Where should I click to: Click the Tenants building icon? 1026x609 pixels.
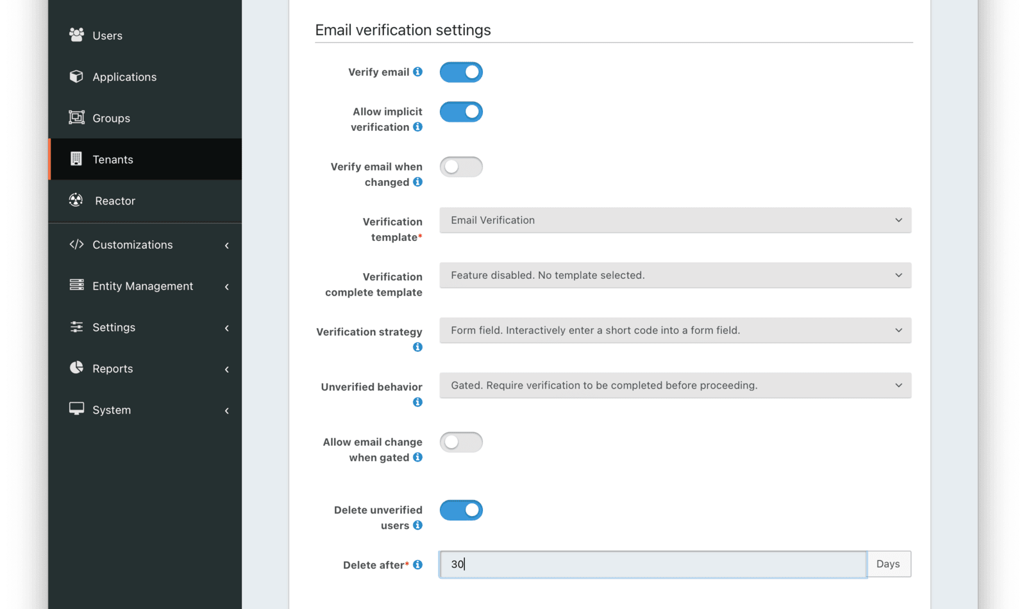[76, 158]
